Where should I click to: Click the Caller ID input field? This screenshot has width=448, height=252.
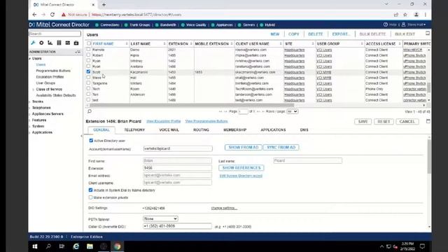pos(177,226)
